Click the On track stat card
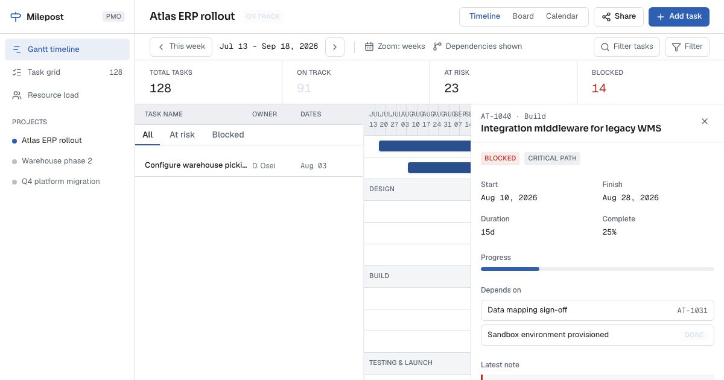The width and height of the screenshot is (724, 380). [x=355, y=82]
